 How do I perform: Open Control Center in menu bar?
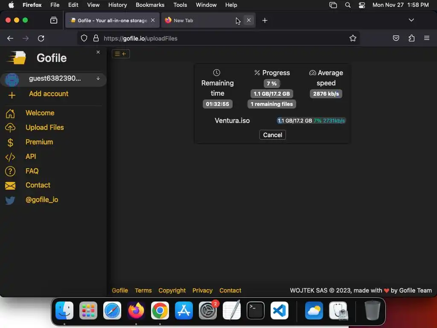pyautogui.click(x=362, y=5)
